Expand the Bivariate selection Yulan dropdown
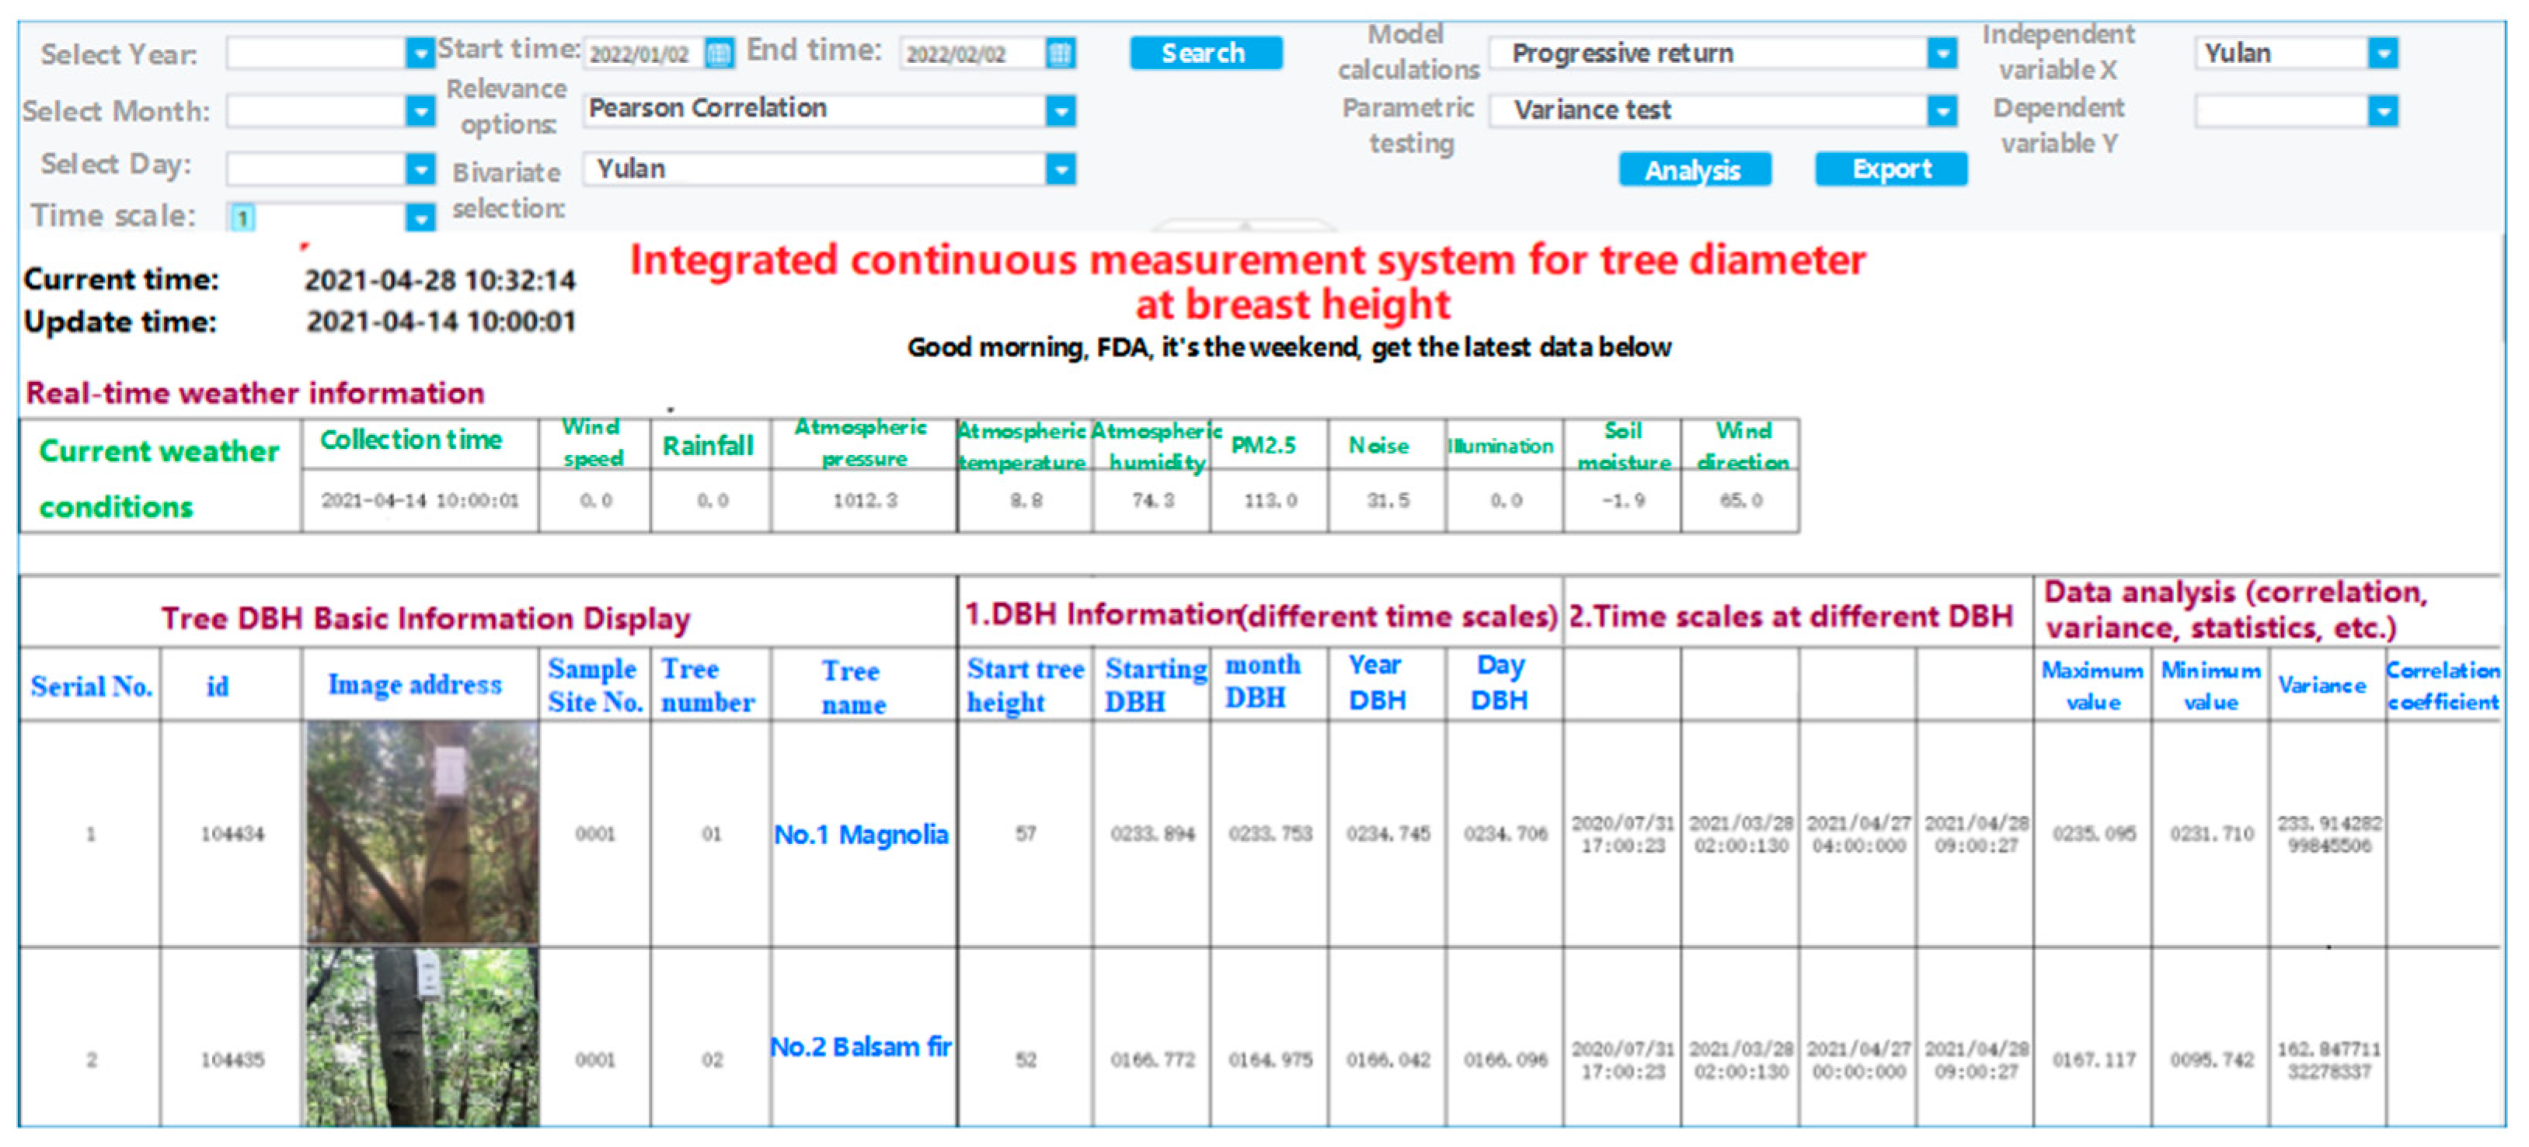 [1061, 170]
